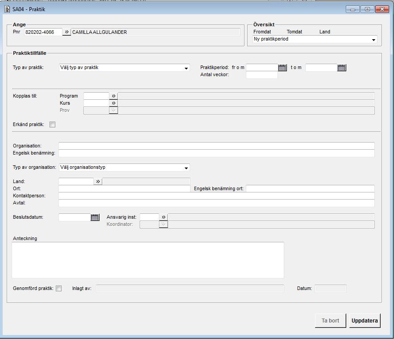
Task: Maximize the SA04 - Praktik window
Action: pyautogui.click(x=367, y=9)
